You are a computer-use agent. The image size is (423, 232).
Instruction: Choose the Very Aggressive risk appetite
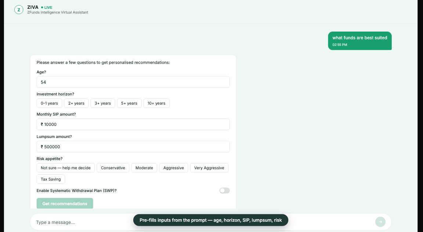pyautogui.click(x=209, y=168)
